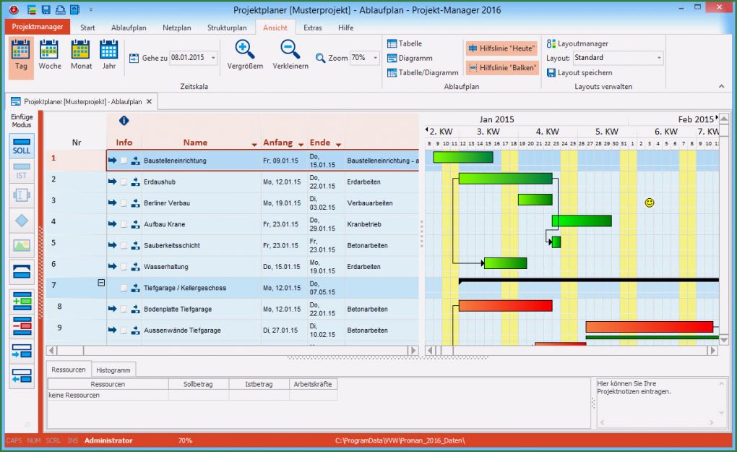Viewport: 737px width, 452px height.
Task: Open the Extras menu tab
Action: 312,27
